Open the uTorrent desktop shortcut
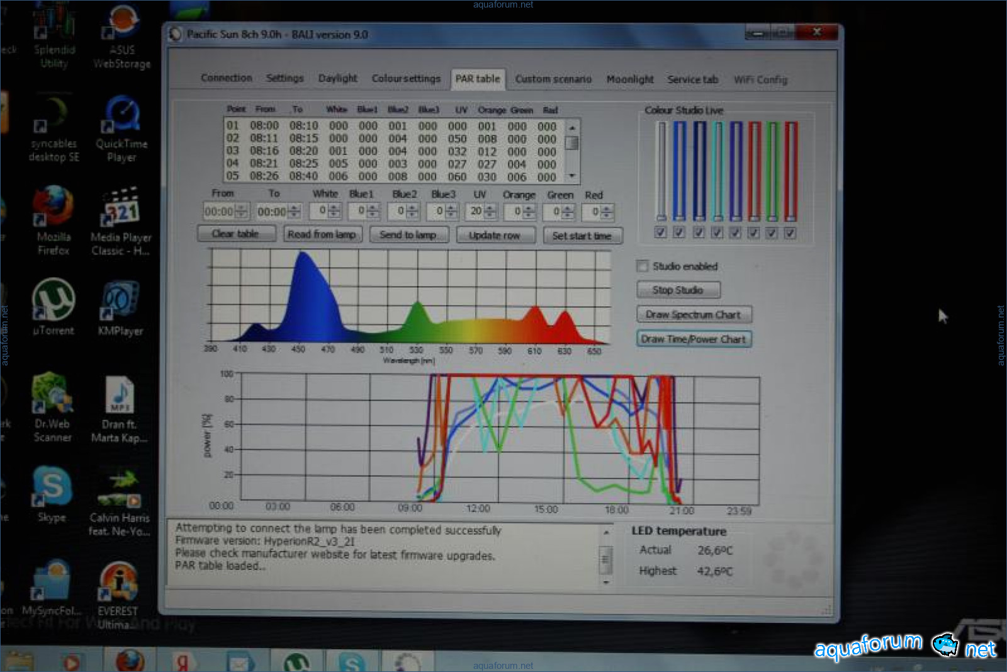1007x672 pixels. click(53, 300)
